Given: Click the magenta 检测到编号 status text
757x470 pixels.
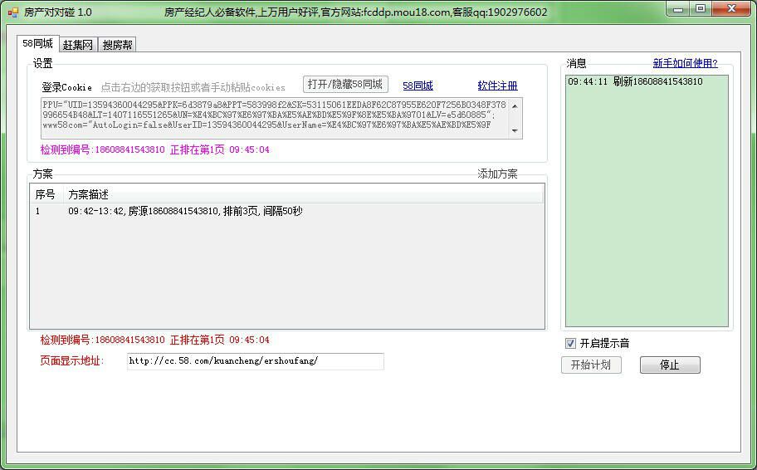Looking at the screenshot, I should click(x=155, y=149).
